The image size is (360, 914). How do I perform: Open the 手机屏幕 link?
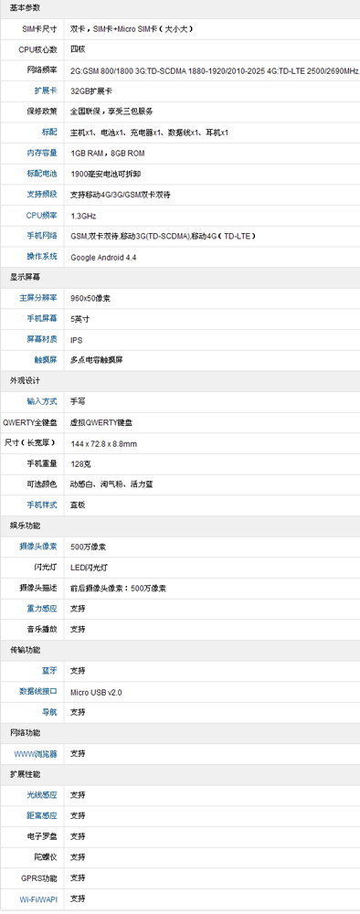click(x=42, y=319)
